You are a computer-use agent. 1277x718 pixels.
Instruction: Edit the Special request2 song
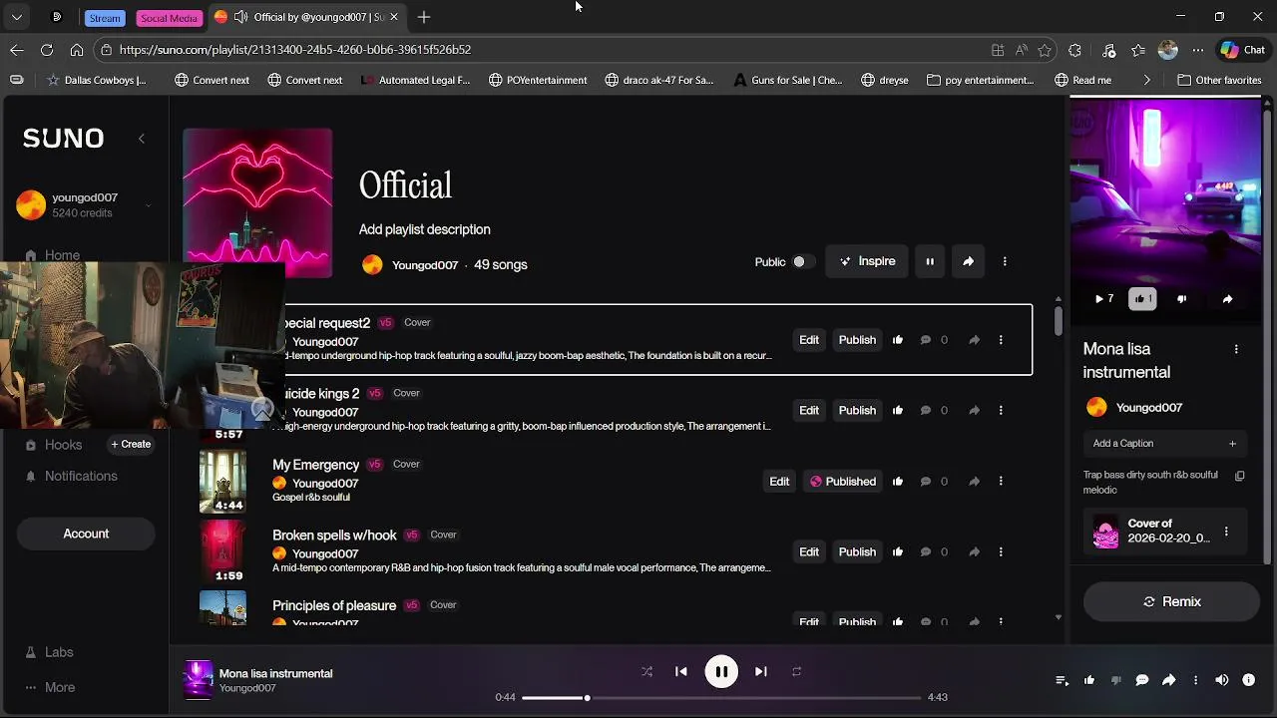[x=809, y=340]
